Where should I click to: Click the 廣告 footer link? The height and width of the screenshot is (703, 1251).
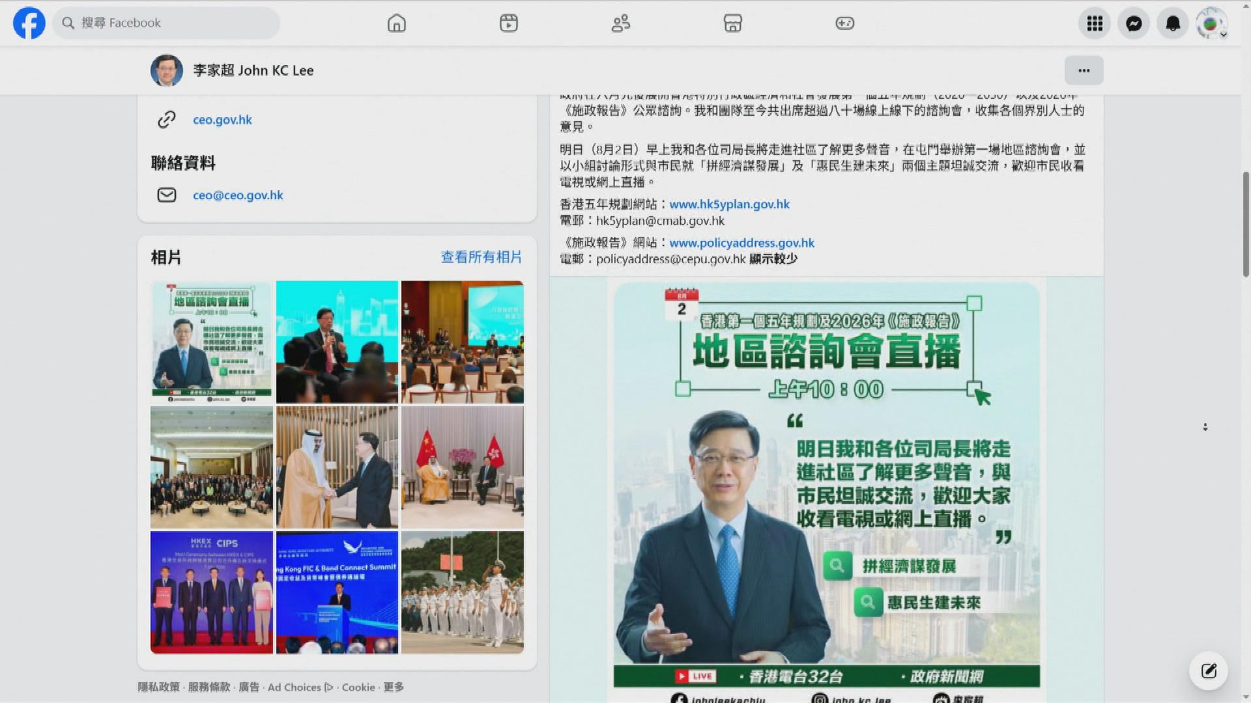(249, 687)
